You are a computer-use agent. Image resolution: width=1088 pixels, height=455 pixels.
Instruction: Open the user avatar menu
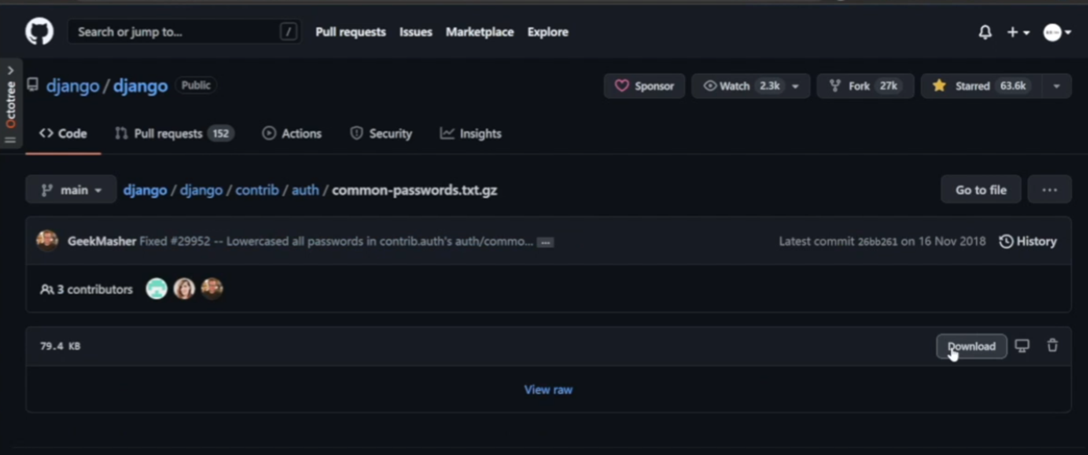pyautogui.click(x=1057, y=32)
